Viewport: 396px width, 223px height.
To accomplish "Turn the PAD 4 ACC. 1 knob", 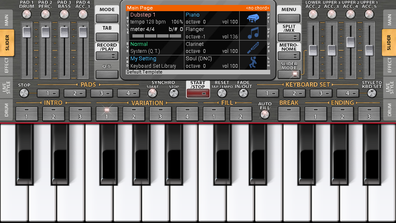I will coord(83,14).
